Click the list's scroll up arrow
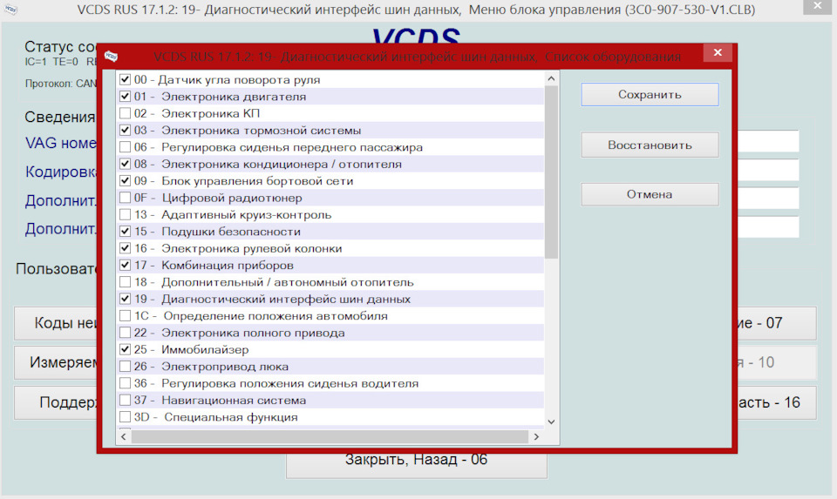The image size is (837, 499). click(x=551, y=79)
